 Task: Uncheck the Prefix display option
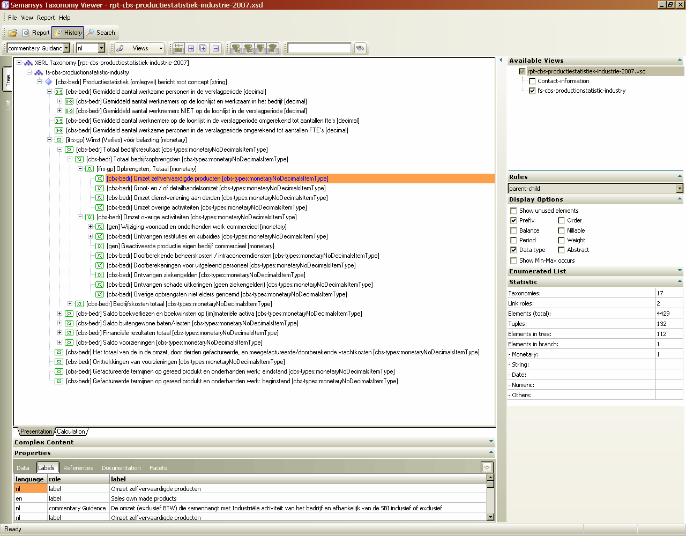pyautogui.click(x=513, y=220)
